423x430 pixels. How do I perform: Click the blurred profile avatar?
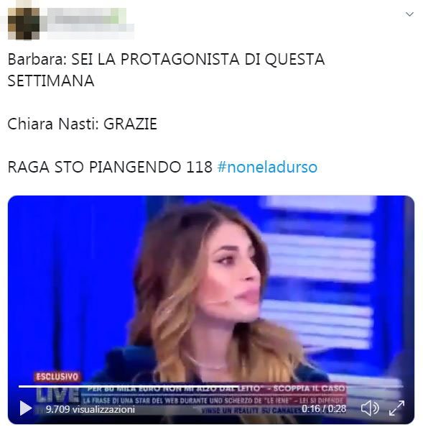(24, 24)
